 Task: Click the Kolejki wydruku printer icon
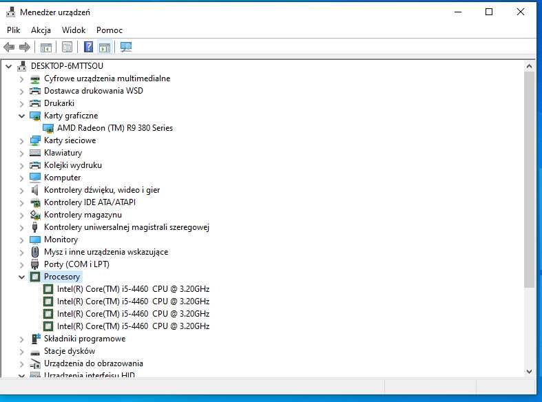coord(35,165)
